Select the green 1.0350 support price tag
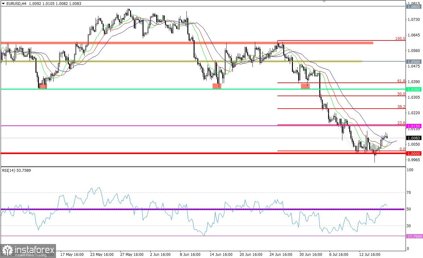This screenshot has width=423, height=258. click(x=414, y=89)
